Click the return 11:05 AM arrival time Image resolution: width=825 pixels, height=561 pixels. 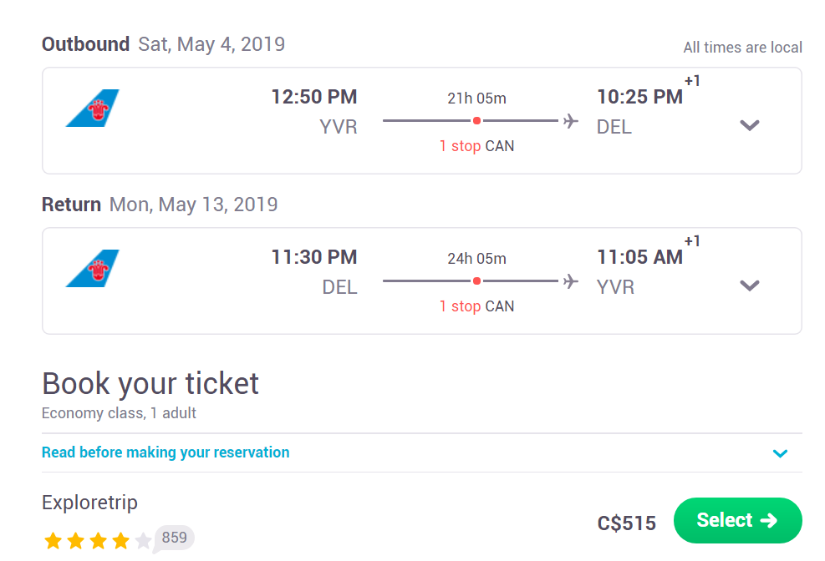(x=639, y=257)
